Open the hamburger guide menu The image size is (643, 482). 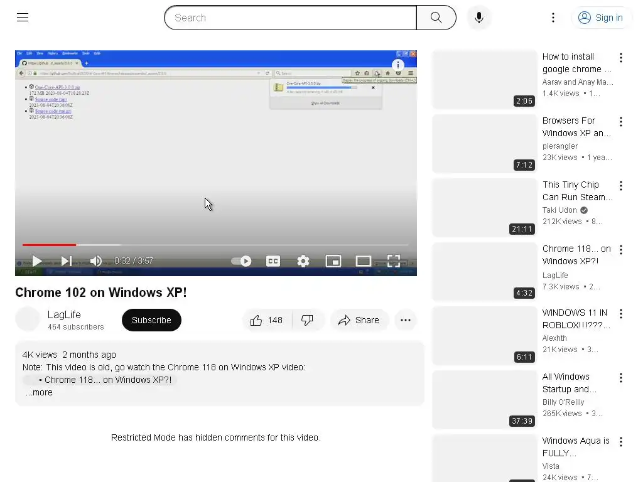pos(23,17)
